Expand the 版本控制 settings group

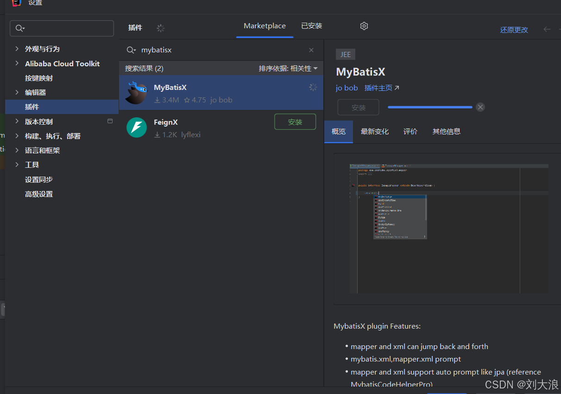pos(17,121)
